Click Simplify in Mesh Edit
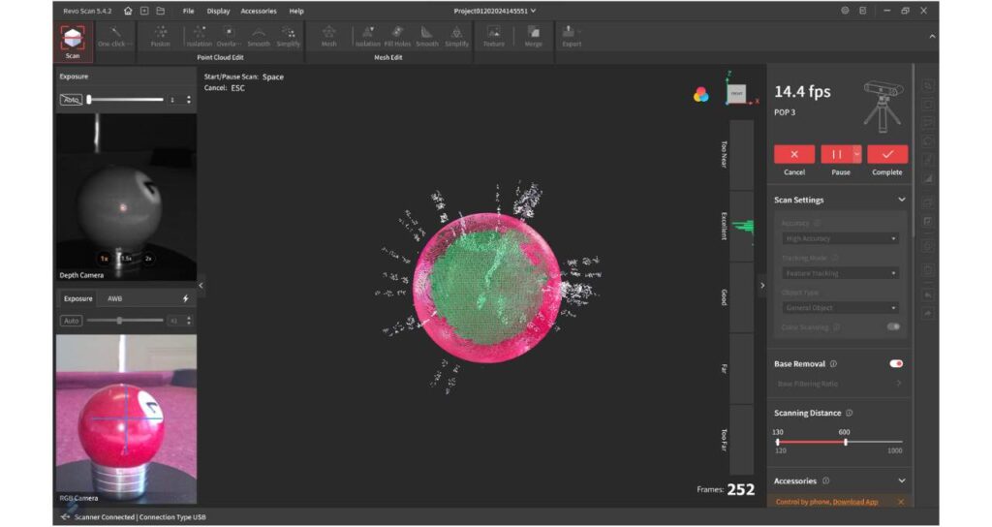Viewport: 992px width, 527px height. (456, 37)
